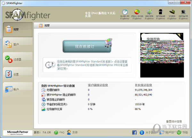
Task: Click the Microsoft Partner badge
Action: [18, 133]
